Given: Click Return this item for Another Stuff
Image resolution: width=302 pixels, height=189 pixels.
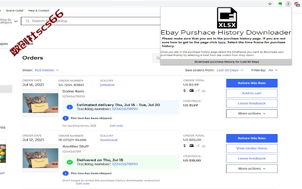Looking at the screenshot, I should (x=252, y=138).
